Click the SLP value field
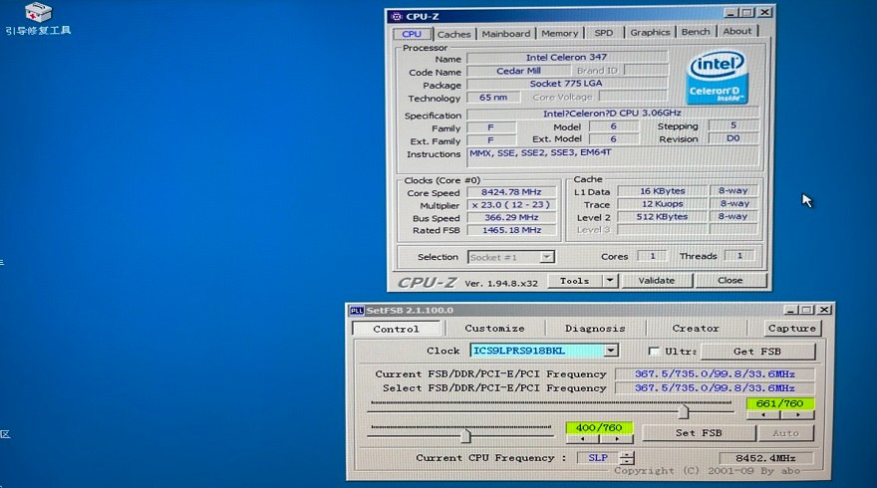This screenshot has height=488, width=877. click(598, 458)
